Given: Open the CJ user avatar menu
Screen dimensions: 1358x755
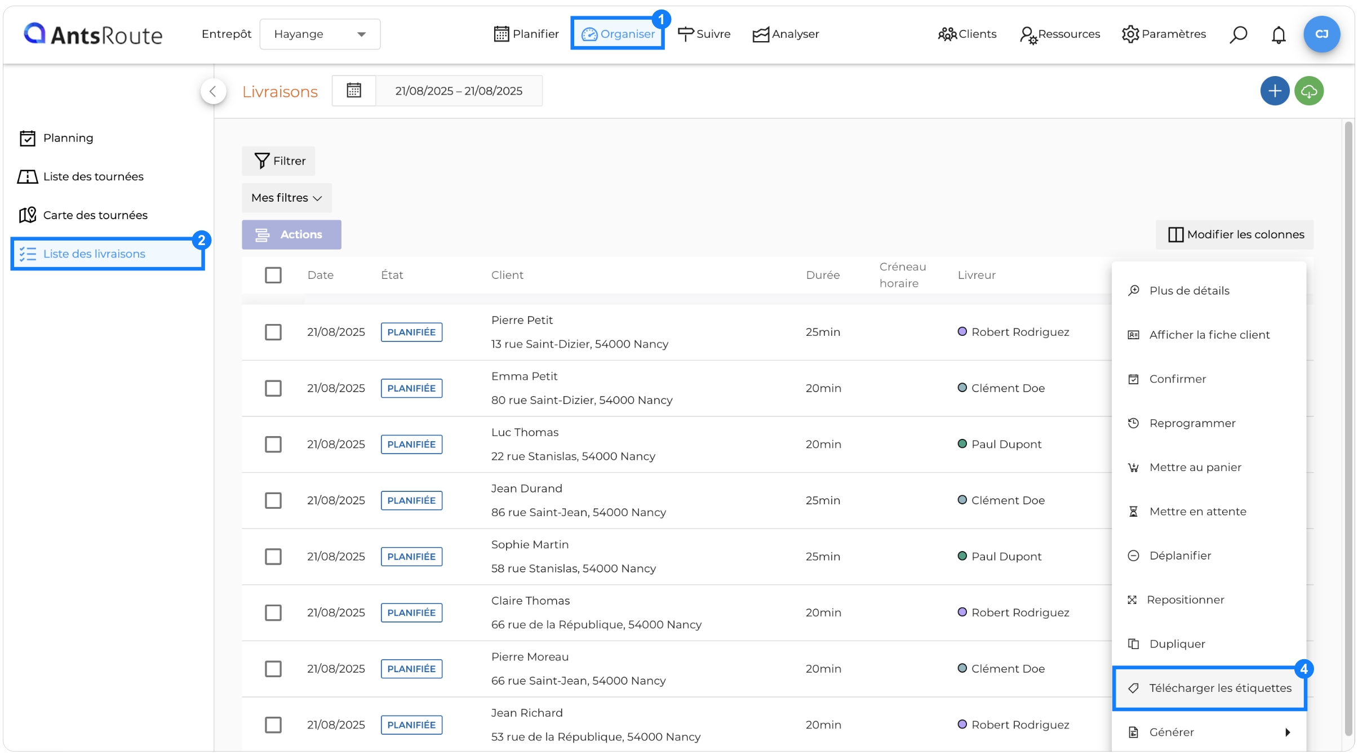Looking at the screenshot, I should [x=1321, y=34].
